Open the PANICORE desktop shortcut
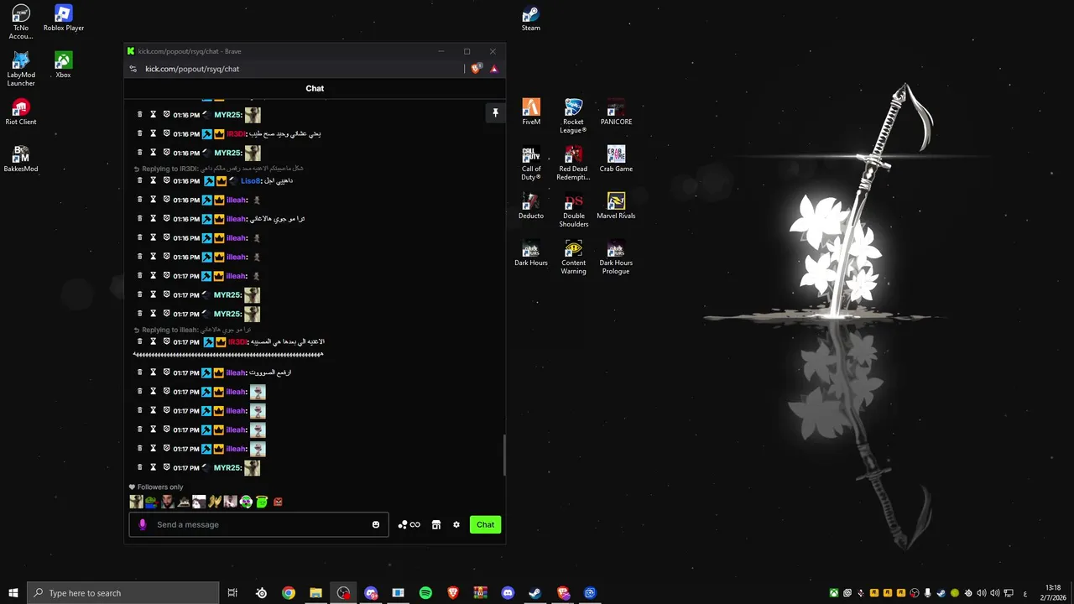 [x=616, y=112]
